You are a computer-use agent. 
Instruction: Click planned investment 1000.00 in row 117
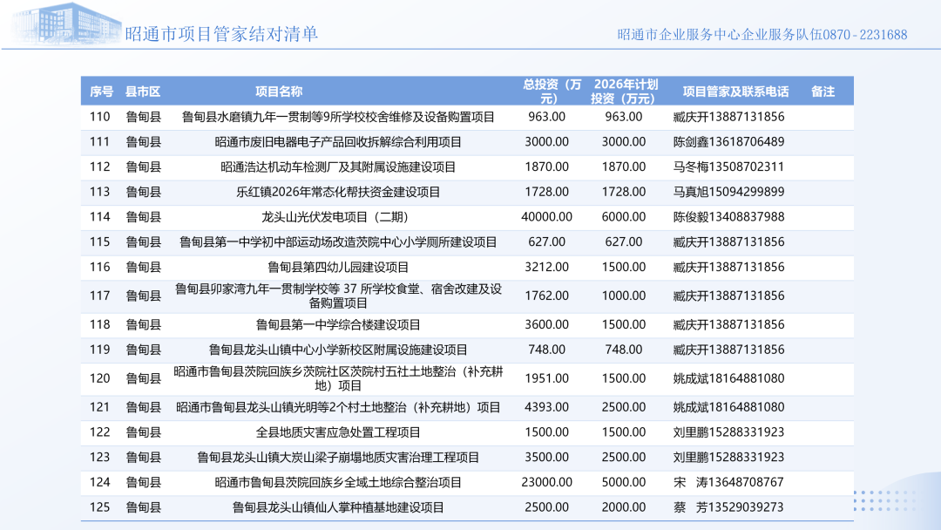624,296
